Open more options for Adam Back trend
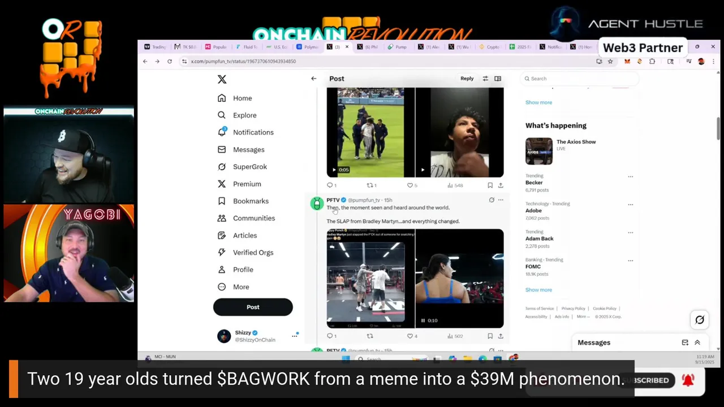This screenshot has width=724, height=407. pyautogui.click(x=630, y=232)
